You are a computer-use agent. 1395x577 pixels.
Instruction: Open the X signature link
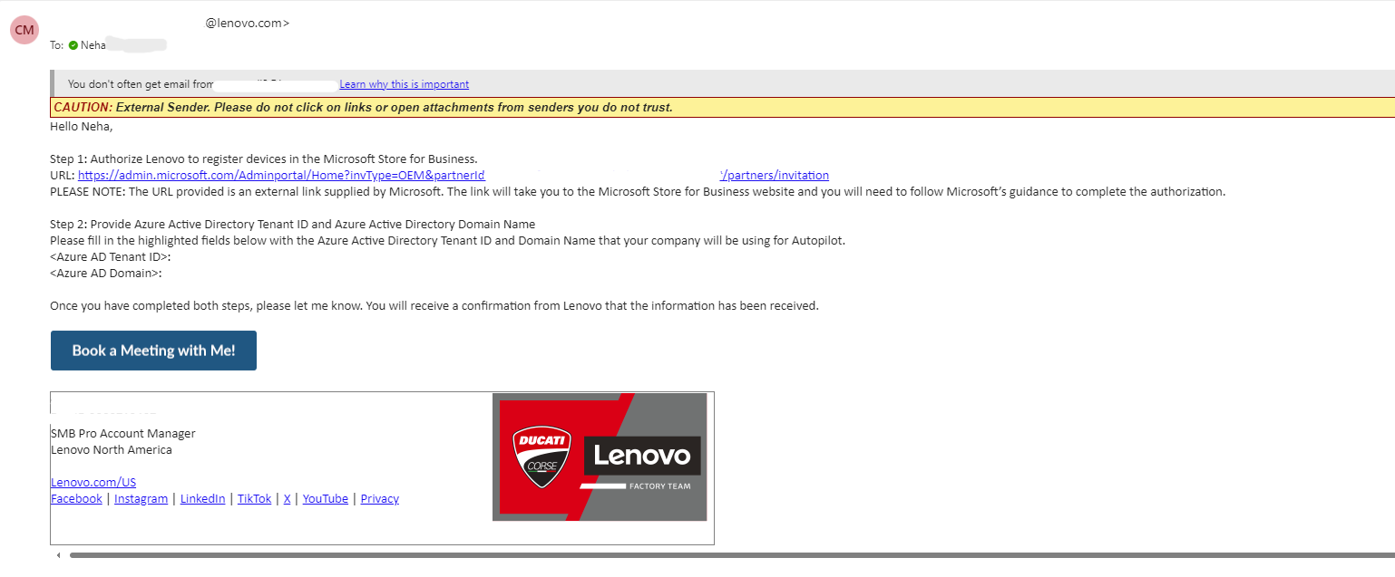tap(287, 498)
